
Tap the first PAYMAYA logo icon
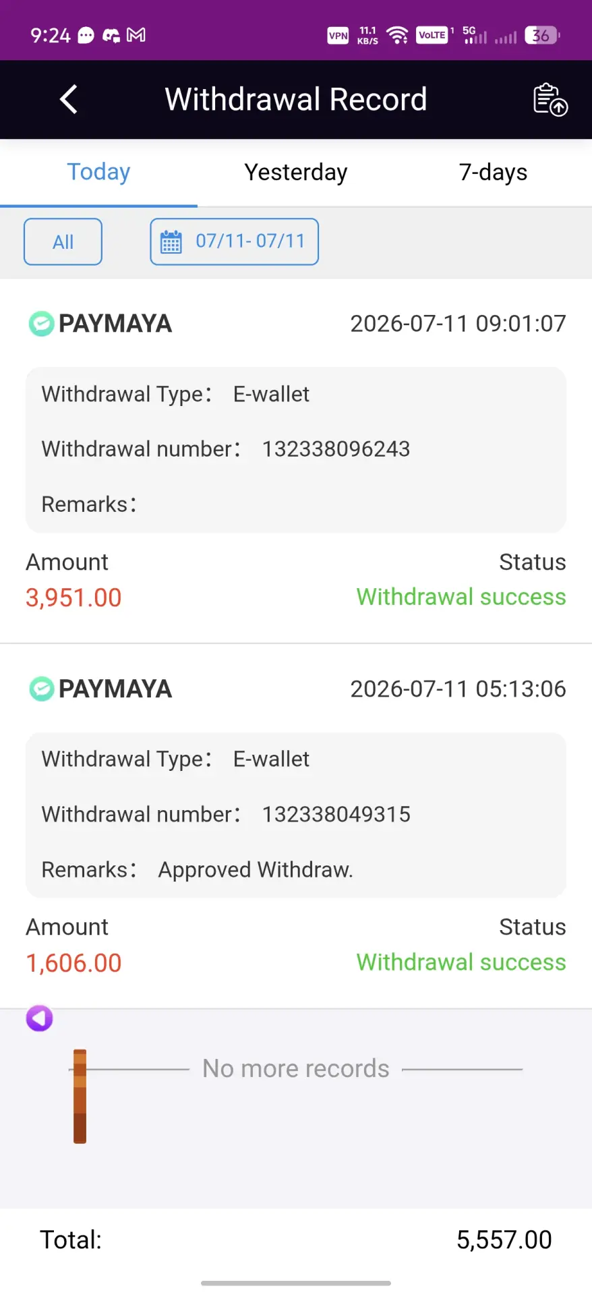coord(41,324)
